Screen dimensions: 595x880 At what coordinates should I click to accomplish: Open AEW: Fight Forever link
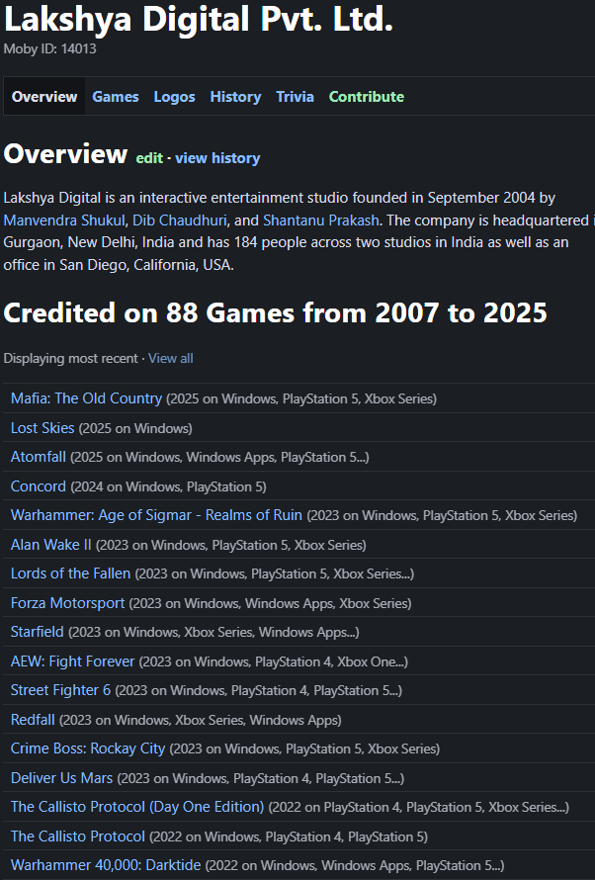(x=73, y=661)
